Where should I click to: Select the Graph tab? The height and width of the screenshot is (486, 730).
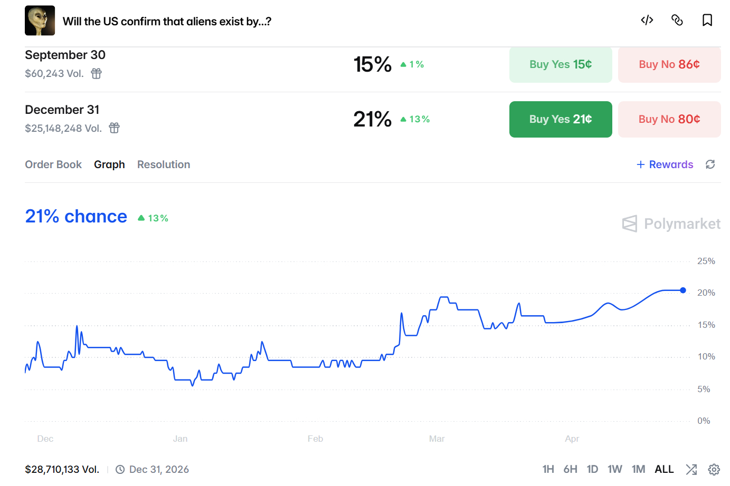(x=109, y=164)
